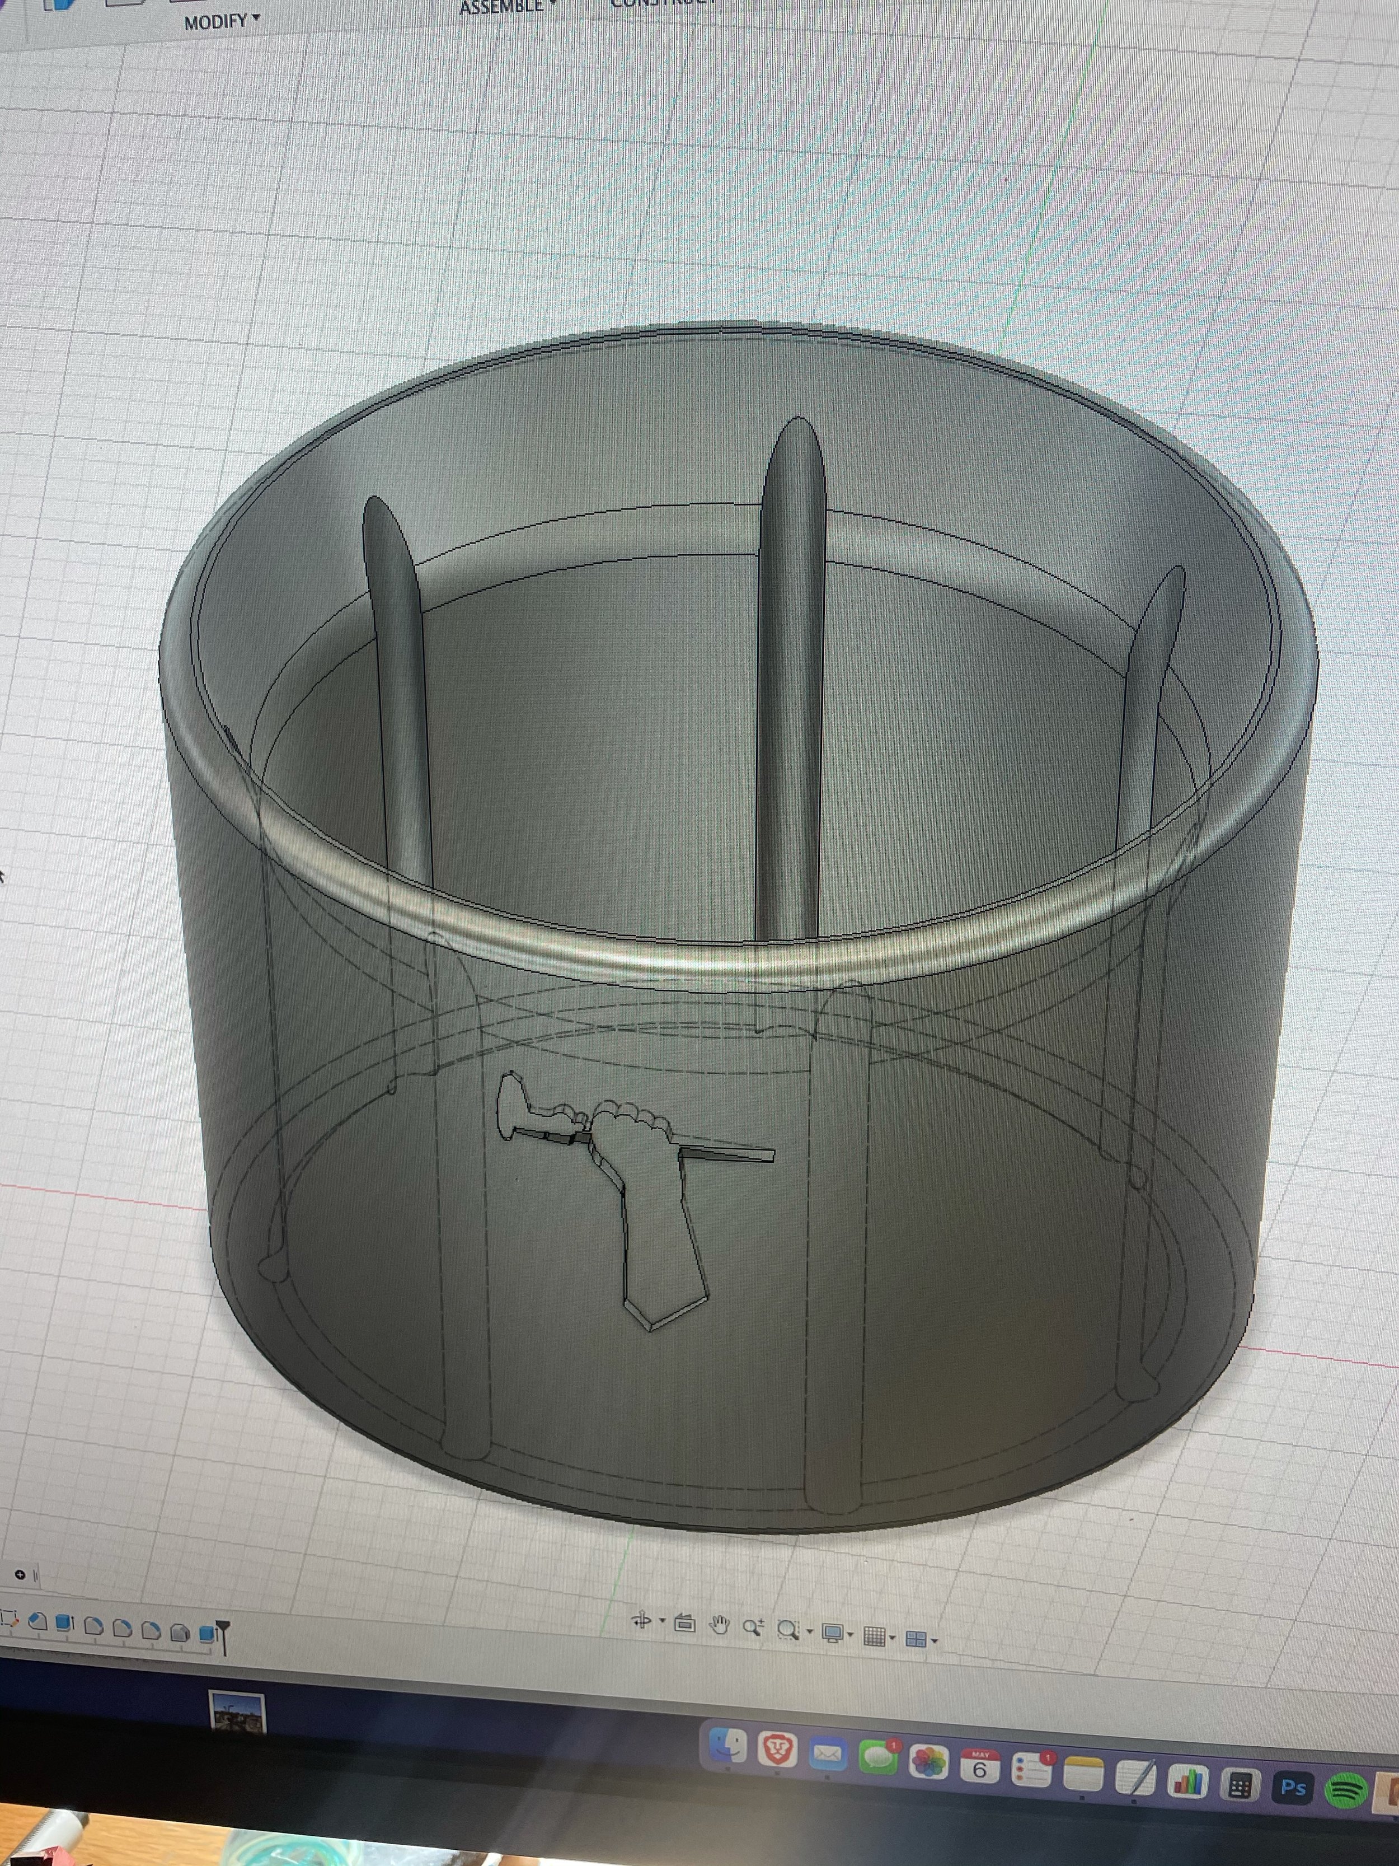Select the Zoom Window fit icon
The height and width of the screenshot is (1866, 1399).
[787, 1631]
